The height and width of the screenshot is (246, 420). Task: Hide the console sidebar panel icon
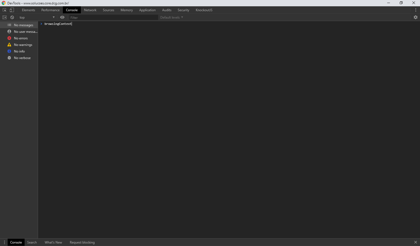[x=4, y=17]
